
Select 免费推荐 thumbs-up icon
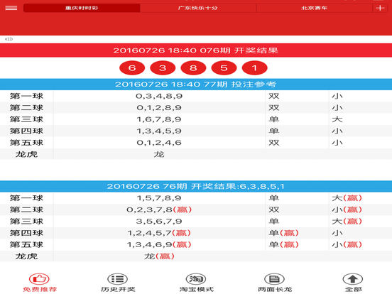tap(39, 279)
